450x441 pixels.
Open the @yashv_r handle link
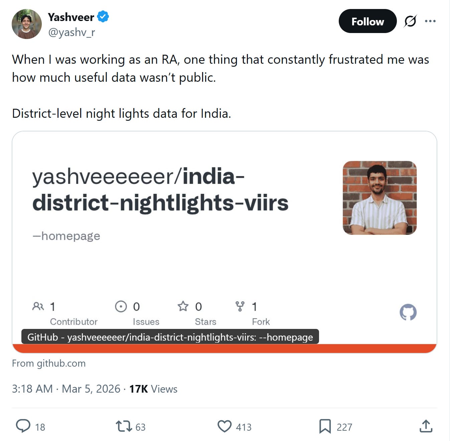click(x=71, y=32)
